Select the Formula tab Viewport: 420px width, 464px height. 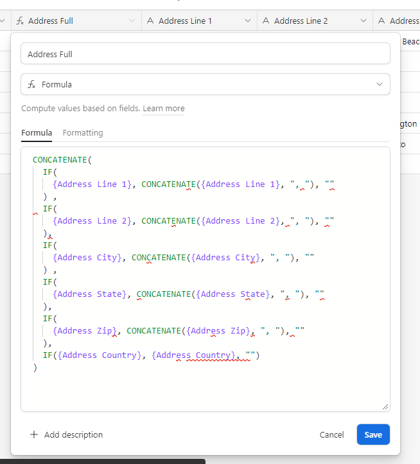click(37, 133)
